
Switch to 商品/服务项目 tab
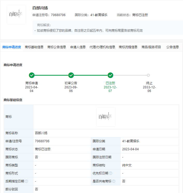coord(151,47)
